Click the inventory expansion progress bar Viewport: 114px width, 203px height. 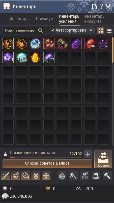click(x=46, y=158)
